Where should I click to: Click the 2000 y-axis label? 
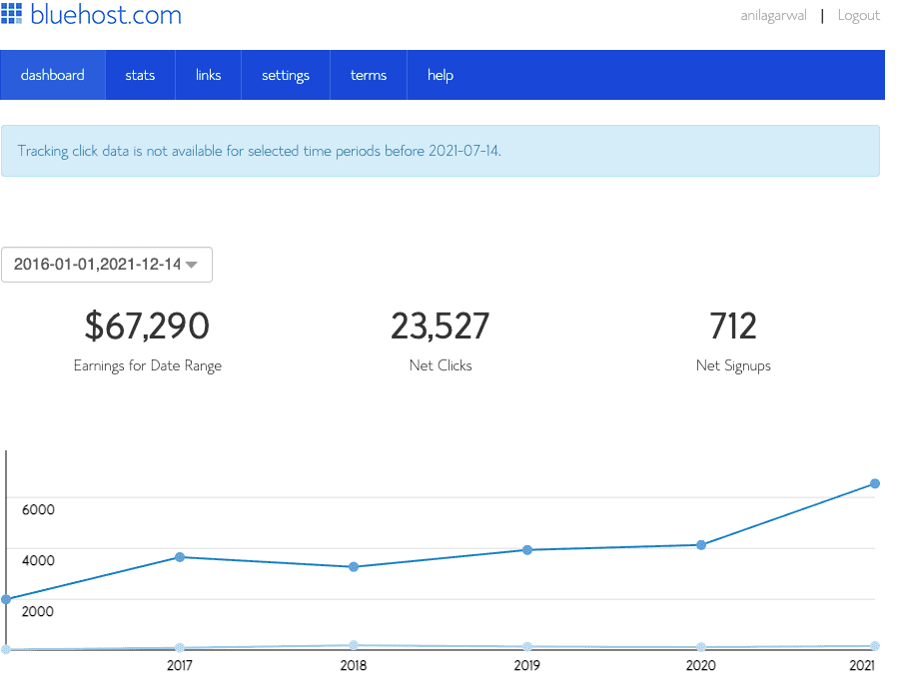coord(38,611)
